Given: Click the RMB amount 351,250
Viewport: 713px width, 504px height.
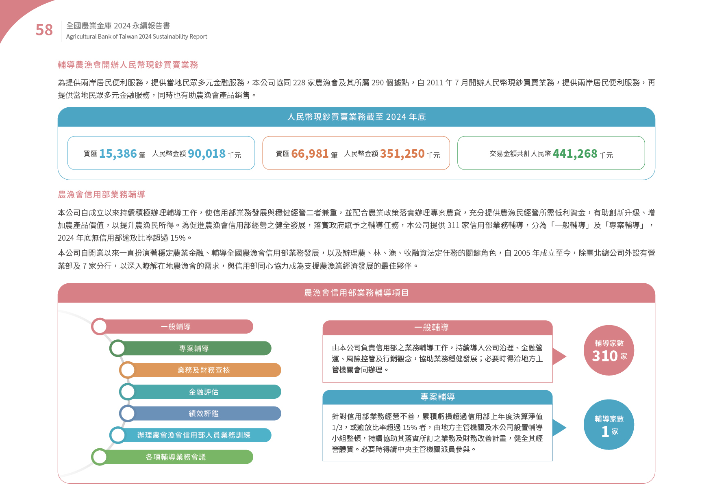Looking at the screenshot, I should point(402,154).
